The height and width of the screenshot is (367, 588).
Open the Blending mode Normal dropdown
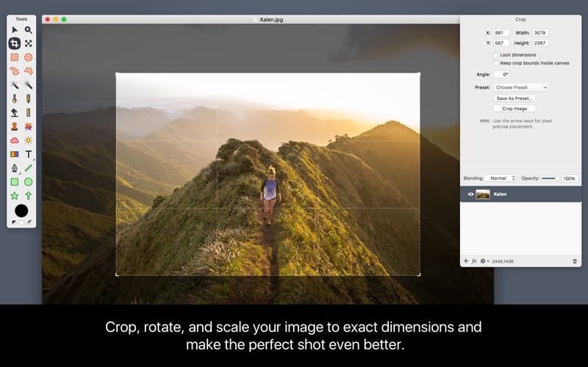click(501, 178)
